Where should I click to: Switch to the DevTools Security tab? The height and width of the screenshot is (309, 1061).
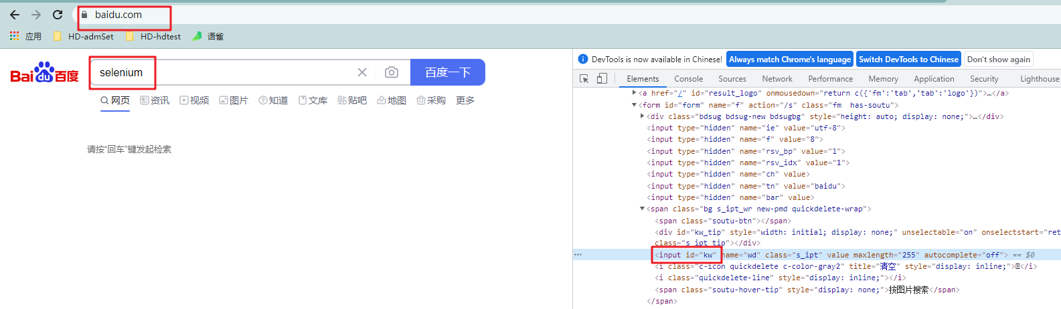[984, 79]
